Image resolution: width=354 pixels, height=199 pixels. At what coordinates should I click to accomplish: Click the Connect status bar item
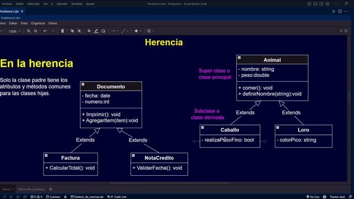(53, 197)
